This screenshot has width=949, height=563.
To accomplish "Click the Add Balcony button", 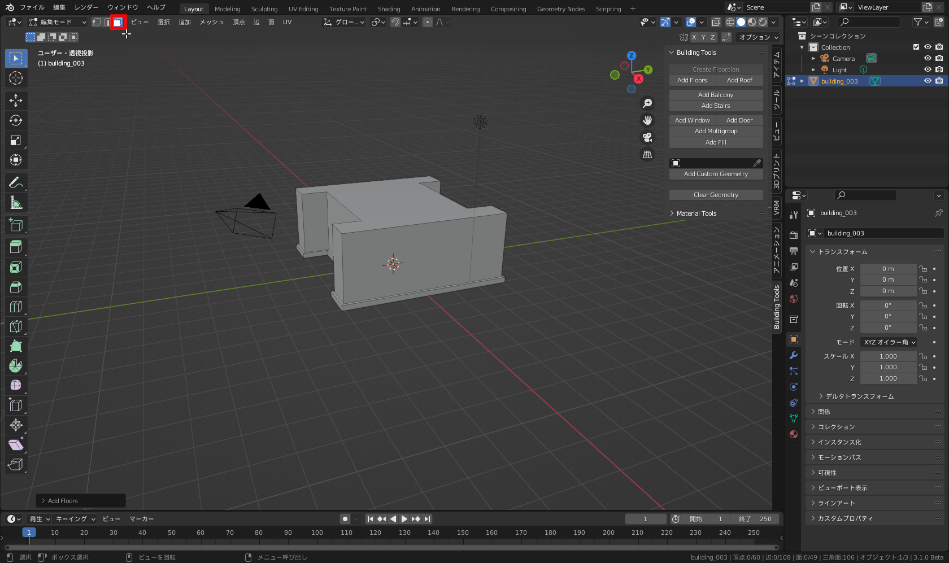I will click(716, 94).
